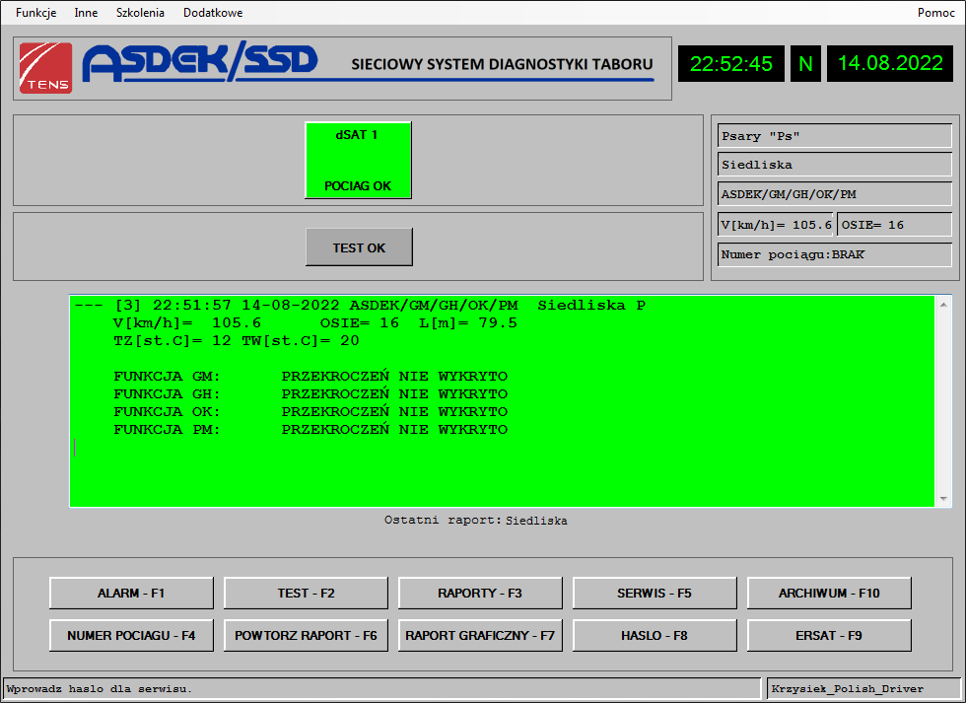Image resolution: width=966 pixels, height=703 pixels.
Task: Click the green dSAT 1 POCIAG OK tile
Action: click(358, 160)
